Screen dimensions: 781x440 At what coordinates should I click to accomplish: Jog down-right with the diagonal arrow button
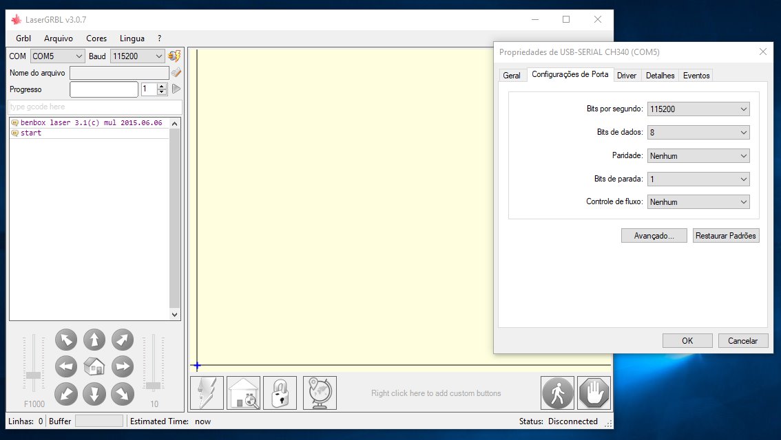[x=123, y=394]
